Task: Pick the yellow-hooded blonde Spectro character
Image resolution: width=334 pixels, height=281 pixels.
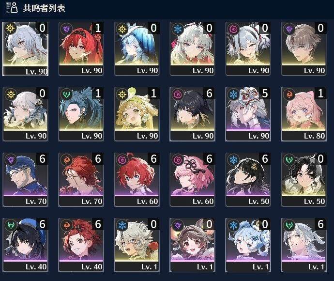Action: [137, 114]
